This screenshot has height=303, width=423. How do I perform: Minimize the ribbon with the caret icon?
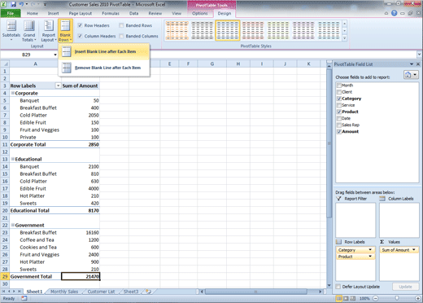tap(386, 13)
